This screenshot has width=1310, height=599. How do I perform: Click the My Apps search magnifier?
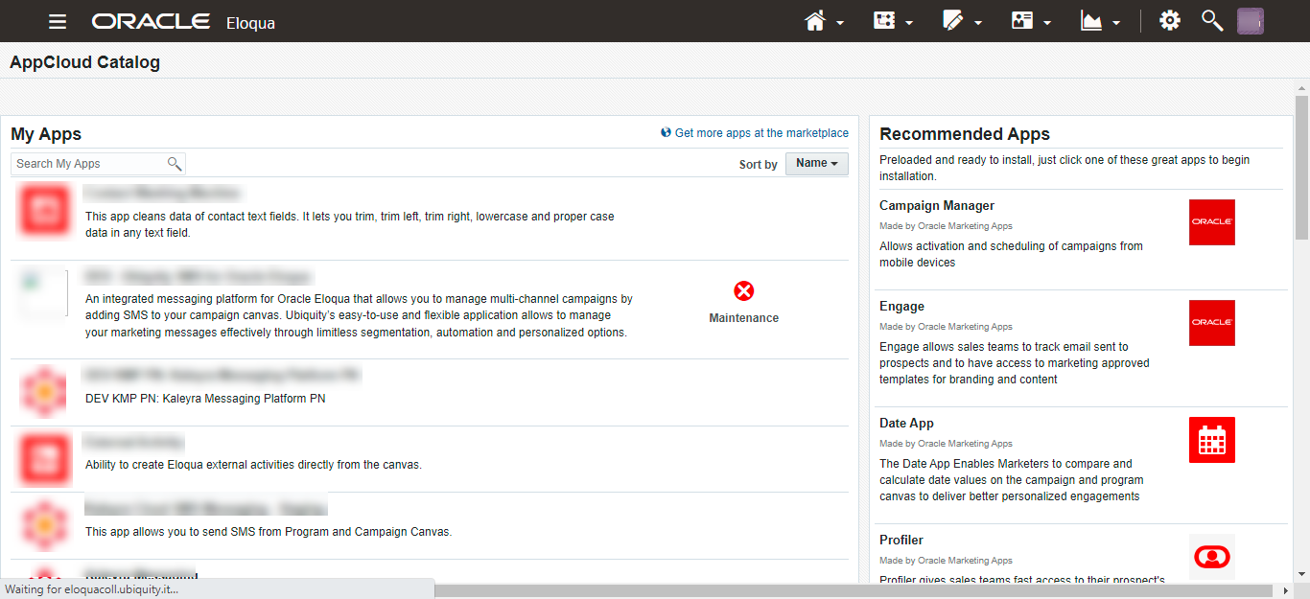coord(175,164)
